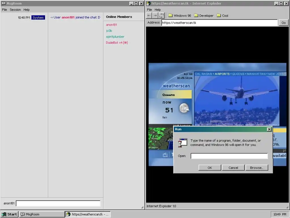Image resolution: width=290 pixels, height=218 pixels.
Task: Click the radar map thumbnail
Action: click(161, 138)
